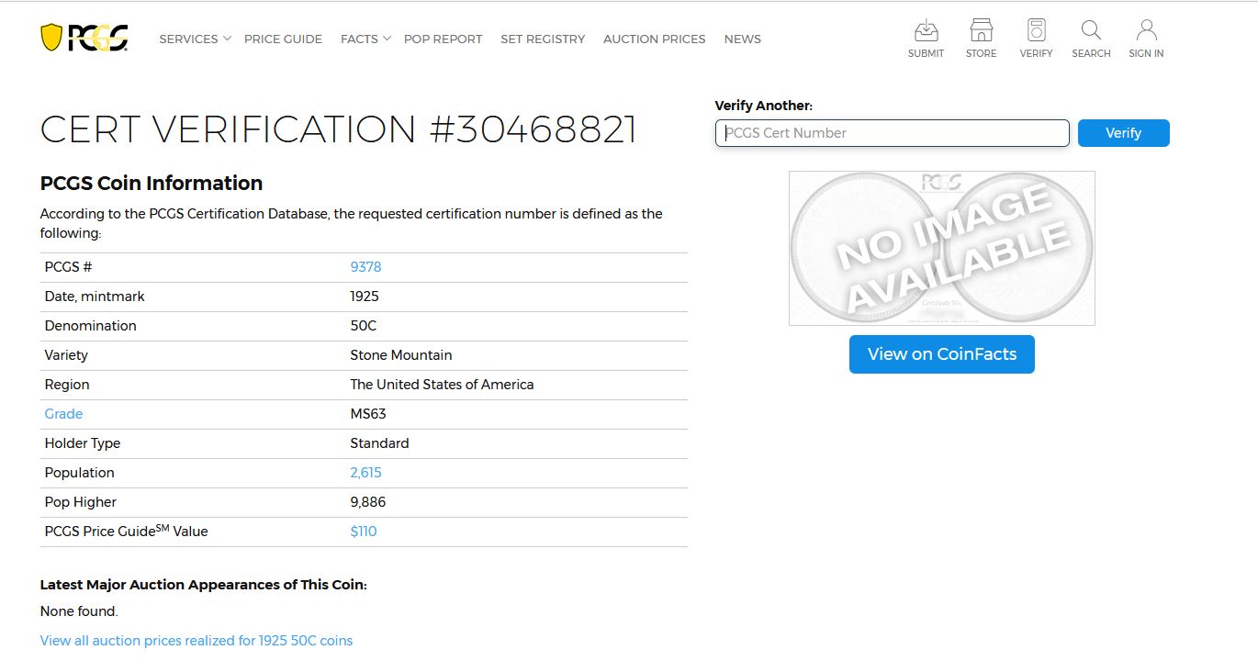
Task: Click the PCGS shield logo
Action: (84, 38)
